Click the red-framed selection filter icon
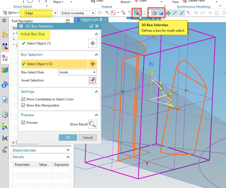This screenshot has height=188, width=226. [x=113, y=13]
